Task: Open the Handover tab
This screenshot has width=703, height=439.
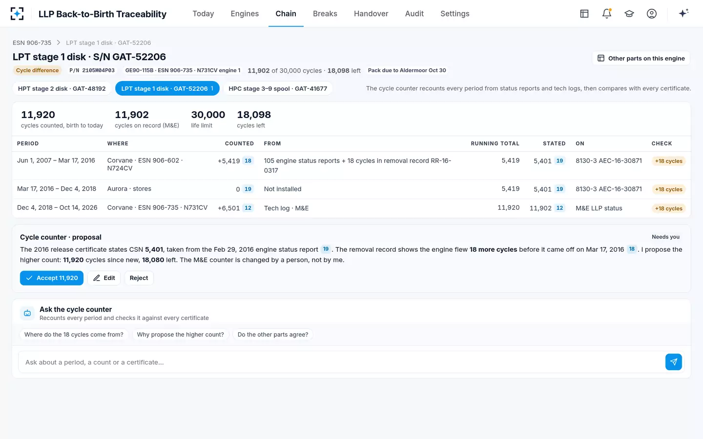Action: tap(371, 14)
